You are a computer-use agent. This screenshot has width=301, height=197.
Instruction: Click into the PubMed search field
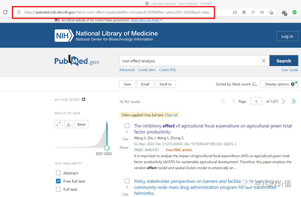click(189, 61)
